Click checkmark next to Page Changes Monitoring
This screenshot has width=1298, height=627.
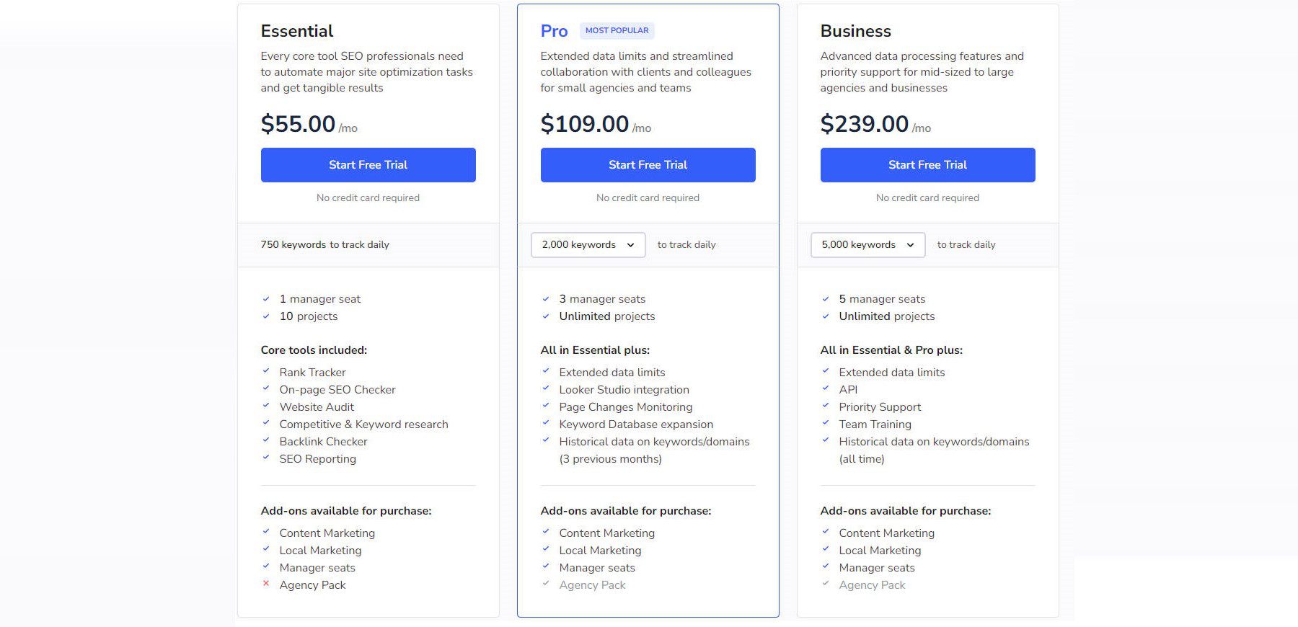[545, 406]
